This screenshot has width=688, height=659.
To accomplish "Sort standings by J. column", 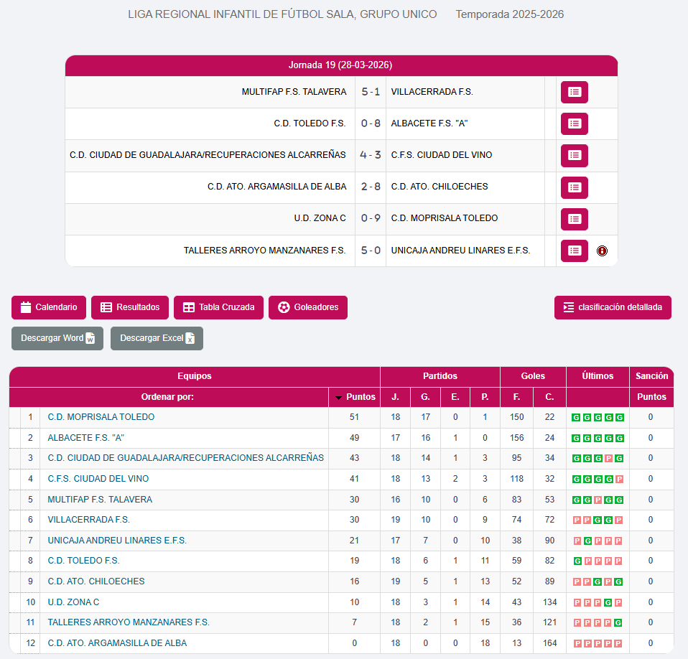I will [395, 397].
